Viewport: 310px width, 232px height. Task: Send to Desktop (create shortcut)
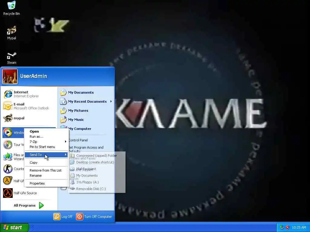tap(97, 162)
